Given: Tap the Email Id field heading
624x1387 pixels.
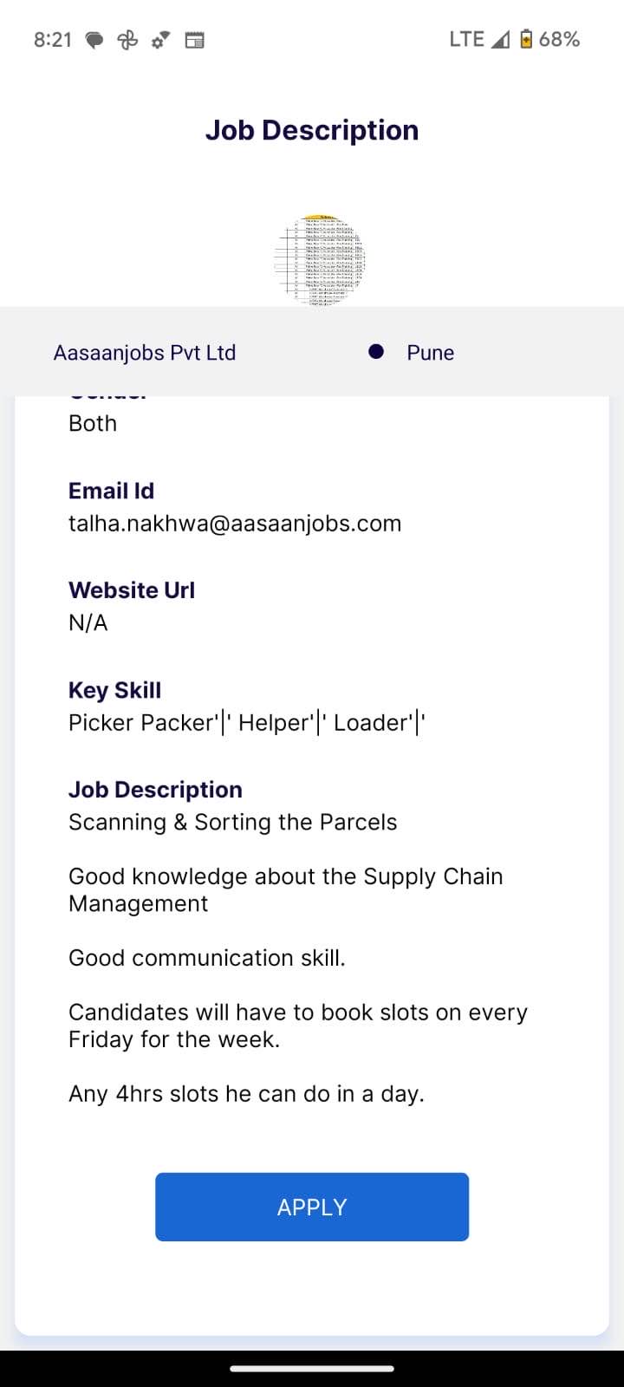Looking at the screenshot, I should (112, 491).
